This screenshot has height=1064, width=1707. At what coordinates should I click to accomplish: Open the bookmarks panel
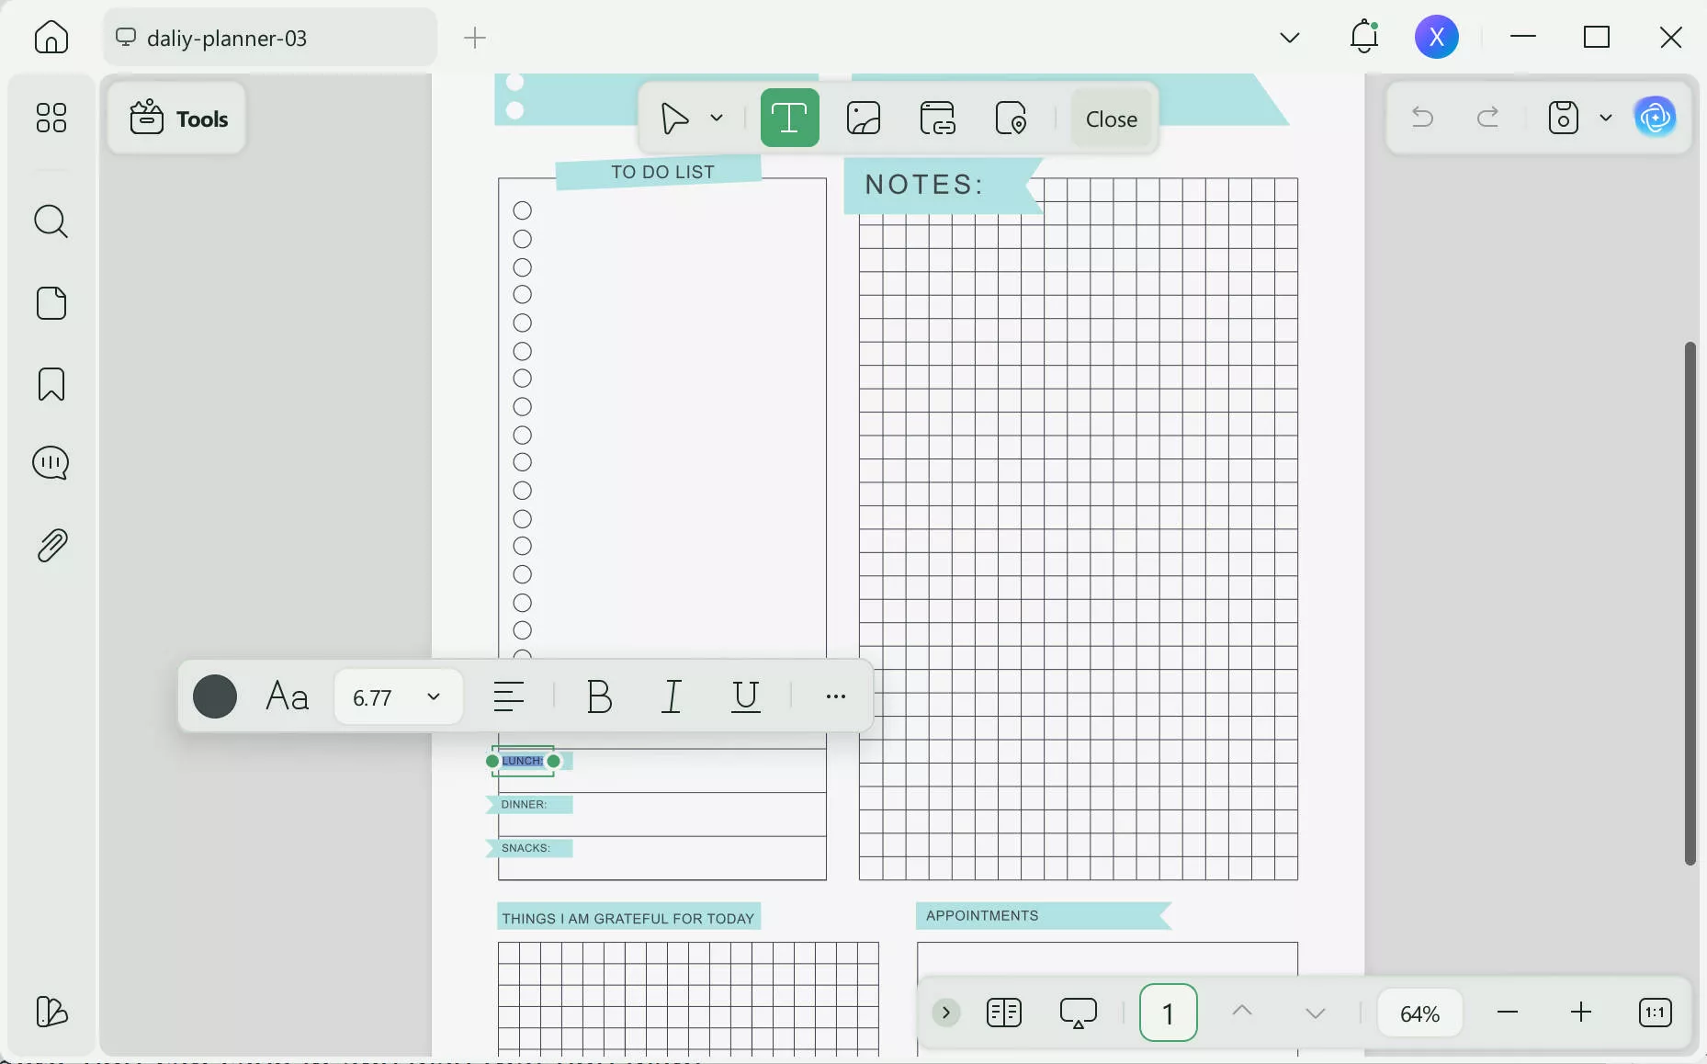point(51,384)
